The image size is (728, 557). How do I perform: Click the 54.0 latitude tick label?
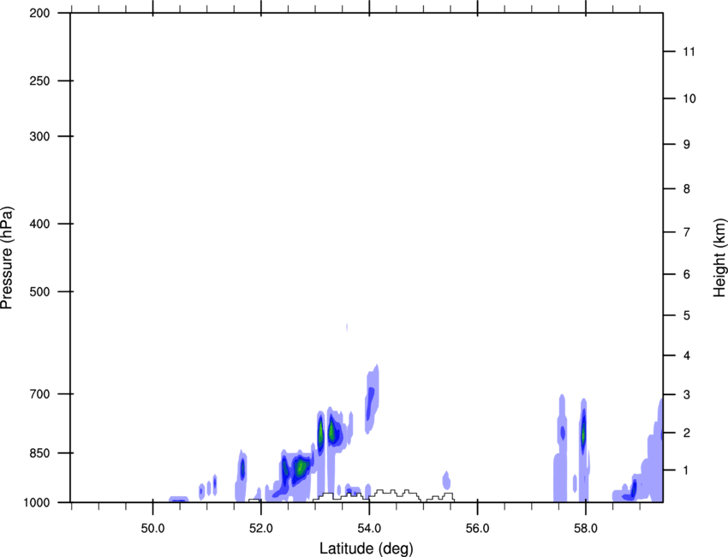tap(369, 529)
